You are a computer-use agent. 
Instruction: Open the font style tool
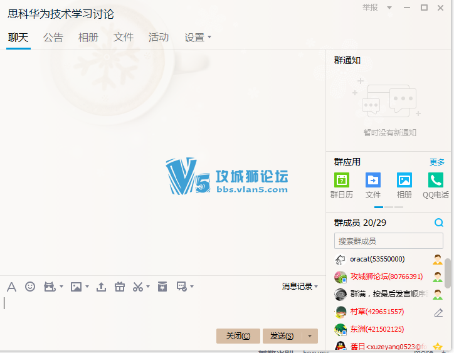tap(11, 287)
